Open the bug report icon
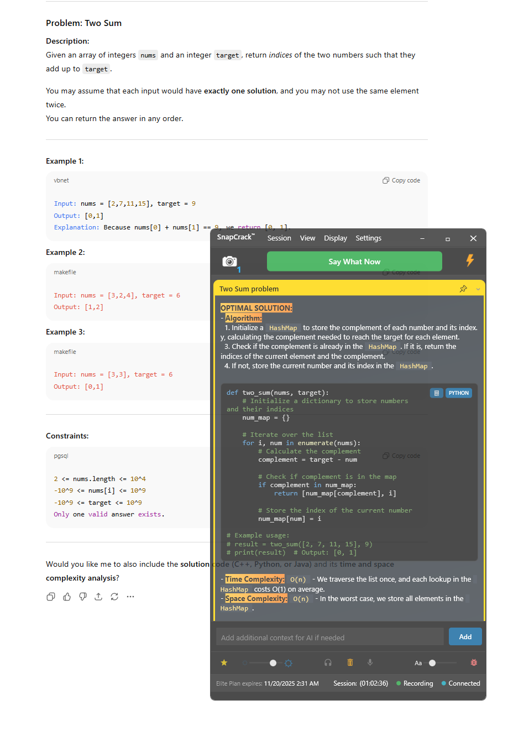This screenshot has height=752, width=508. [x=474, y=662]
